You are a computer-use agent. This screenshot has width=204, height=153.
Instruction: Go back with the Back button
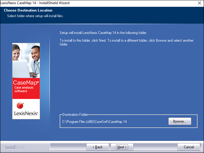coord(98,147)
